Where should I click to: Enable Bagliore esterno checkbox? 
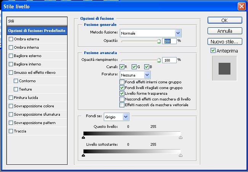coord(11,56)
